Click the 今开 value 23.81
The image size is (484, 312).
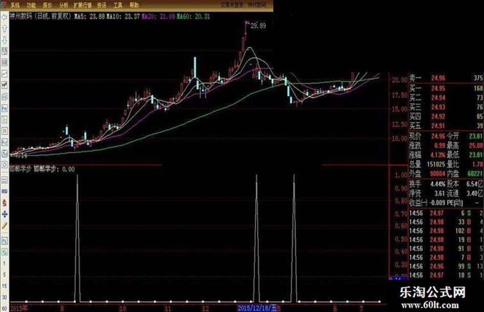point(475,136)
